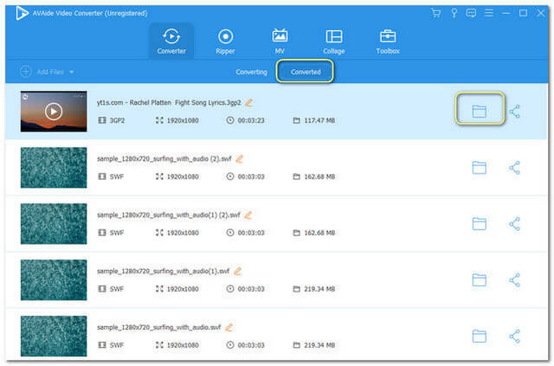Select the Converted list tab

pos(306,72)
